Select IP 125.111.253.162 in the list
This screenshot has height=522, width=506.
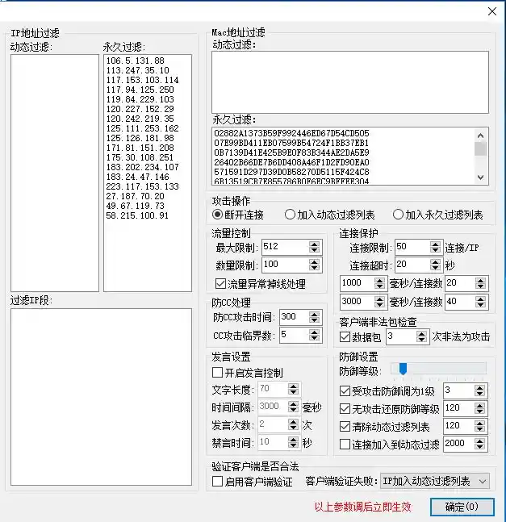tap(143, 128)
